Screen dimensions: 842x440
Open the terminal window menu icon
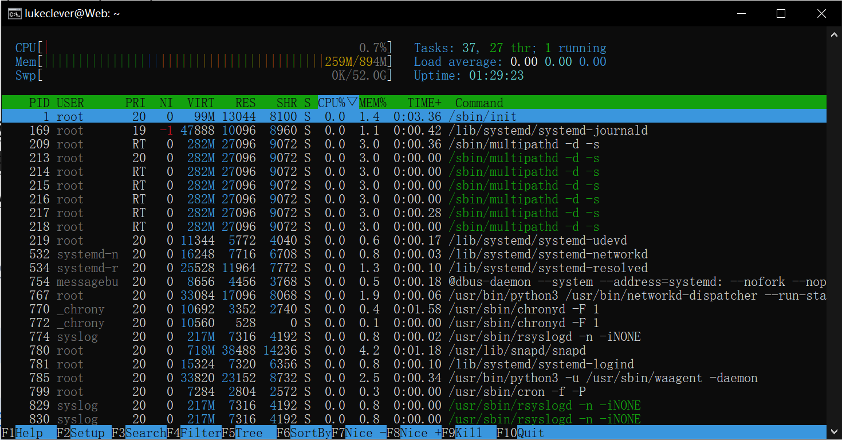14,13
